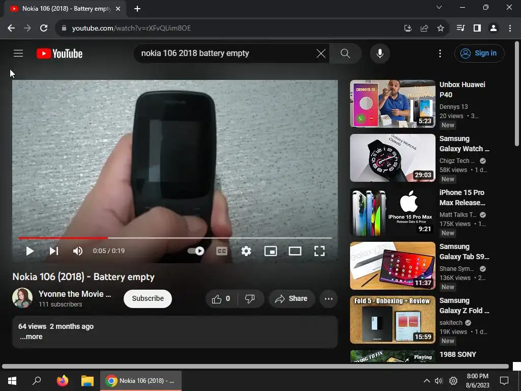Skip to the next video
Viewport: 521px width, 391px height.
point(54,251)
